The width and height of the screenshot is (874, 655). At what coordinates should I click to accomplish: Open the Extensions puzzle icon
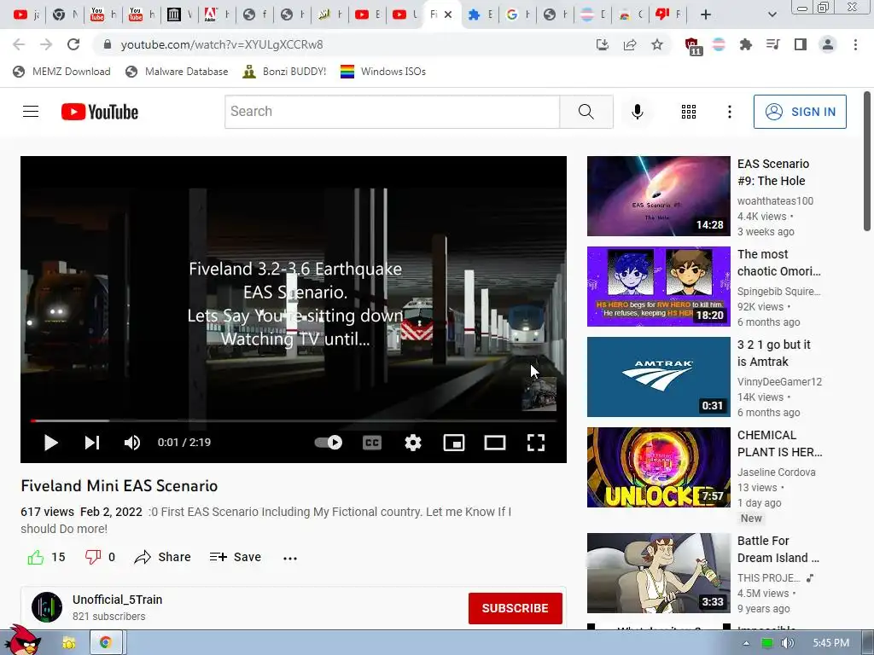(x=745, y=44)
